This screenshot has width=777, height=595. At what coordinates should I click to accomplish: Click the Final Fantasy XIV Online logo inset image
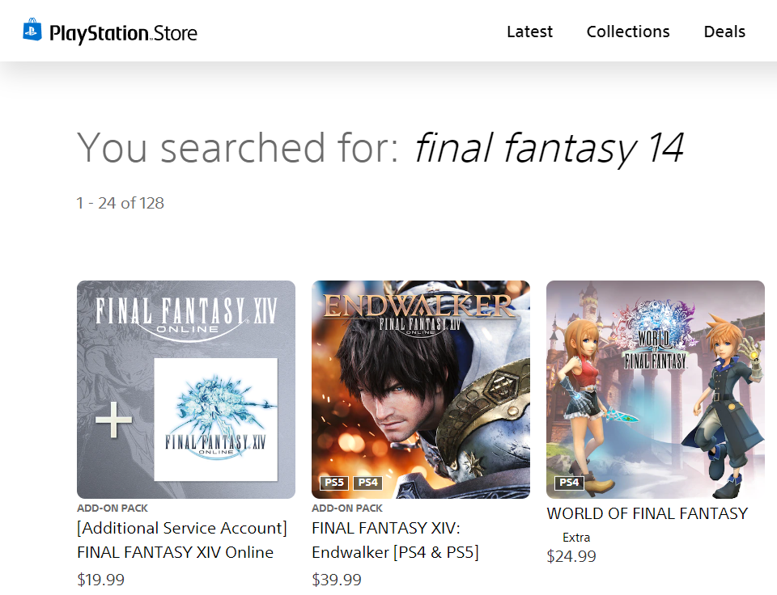coord(215,420)
